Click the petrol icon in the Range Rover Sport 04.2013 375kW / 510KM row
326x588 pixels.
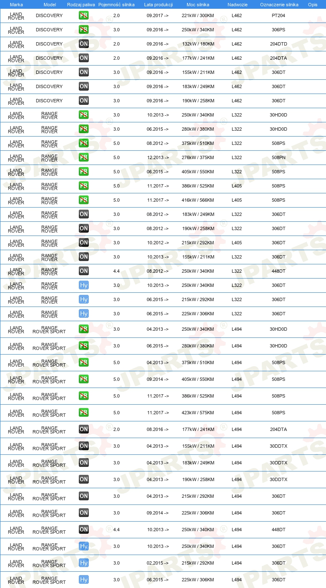[x=84, y=362]
